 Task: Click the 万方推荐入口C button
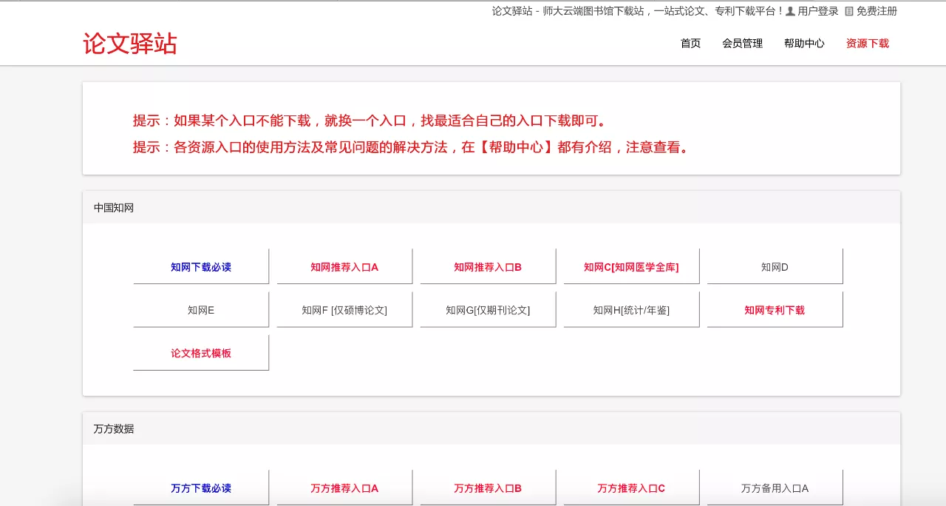tap(631, 488)
